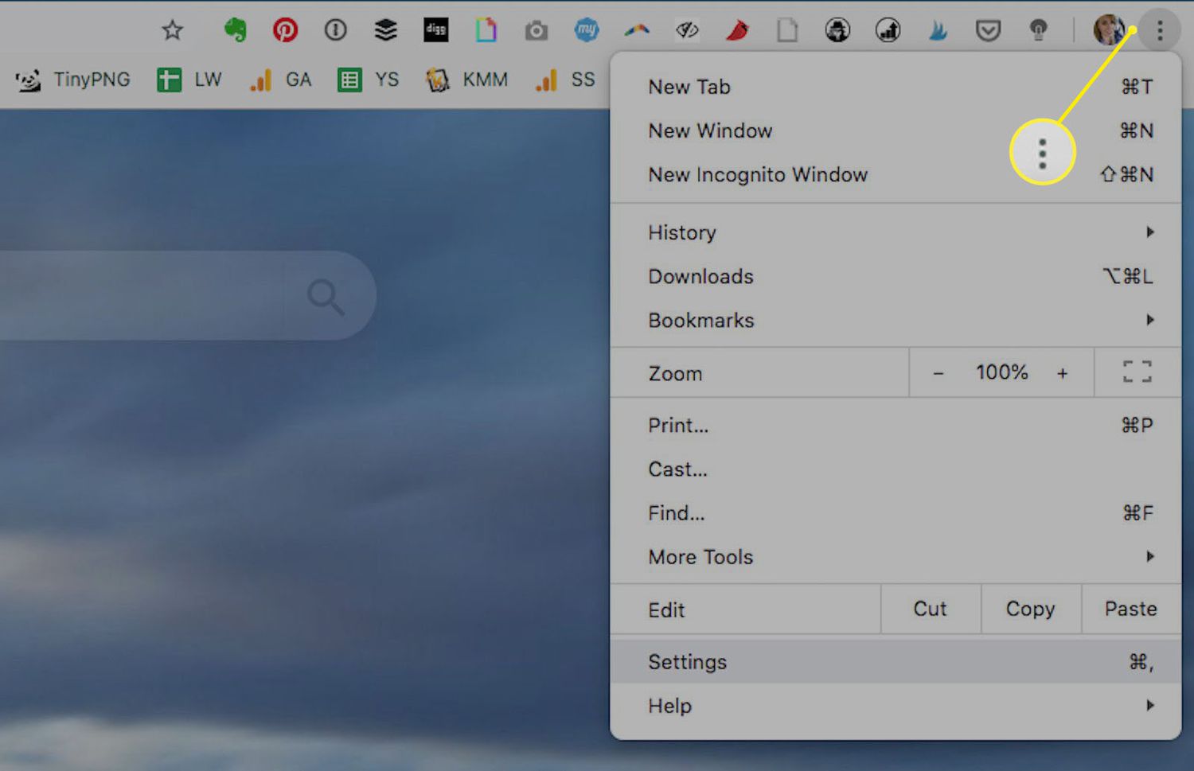Click the bookmark star icon
Screen dimensions: 1194x771
point(172,30)
